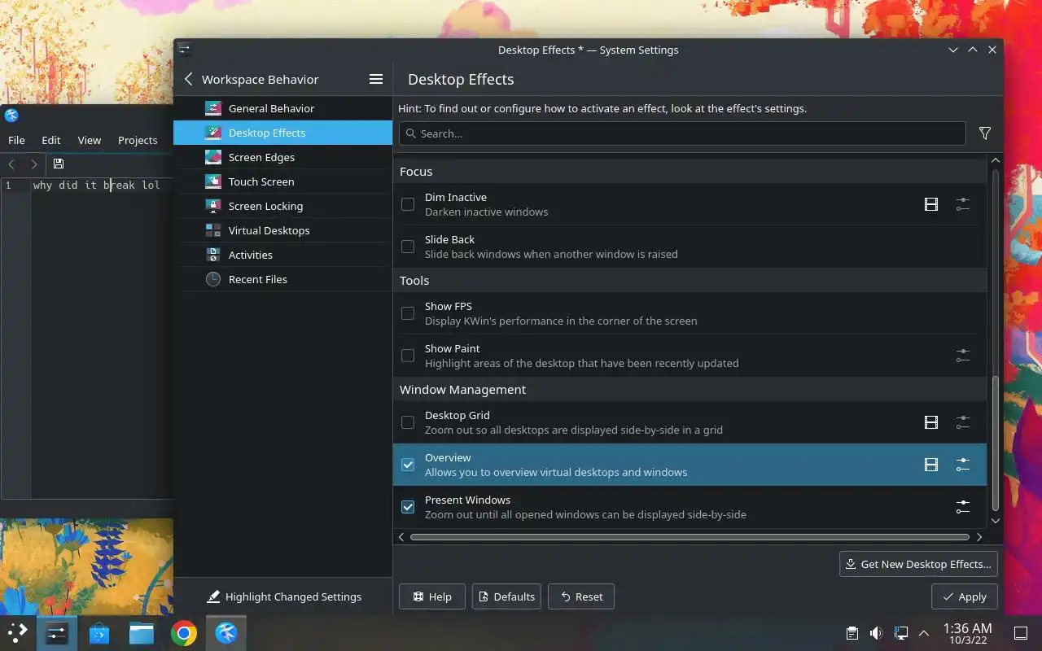Open the network tray icon
1042x651 pixels.
(x=900, y=633)
